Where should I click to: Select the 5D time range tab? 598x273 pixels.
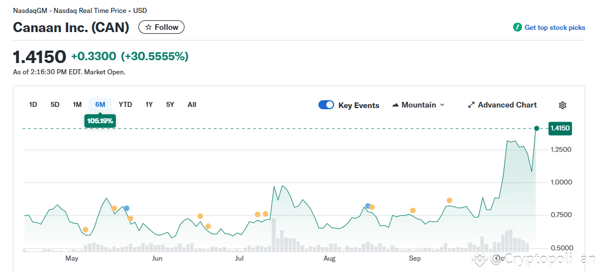(55, 105)
